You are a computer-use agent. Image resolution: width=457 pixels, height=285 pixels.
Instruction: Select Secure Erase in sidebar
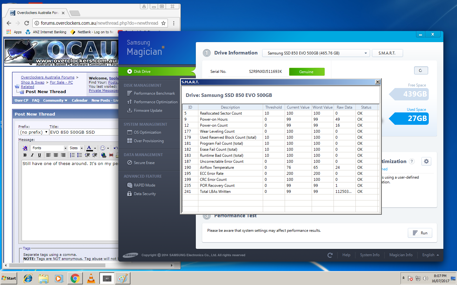[144, 163]
